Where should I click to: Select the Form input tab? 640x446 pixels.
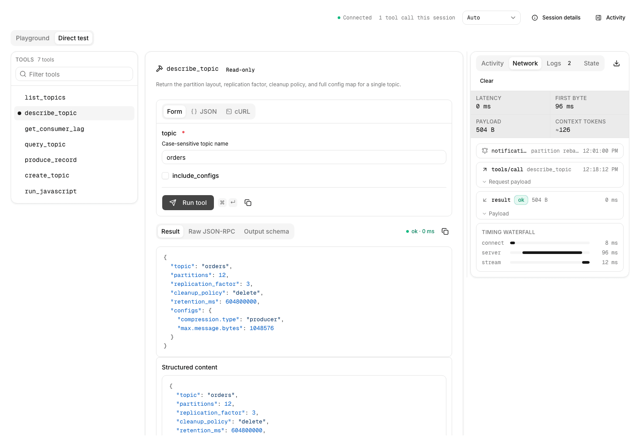click(175, 111)
